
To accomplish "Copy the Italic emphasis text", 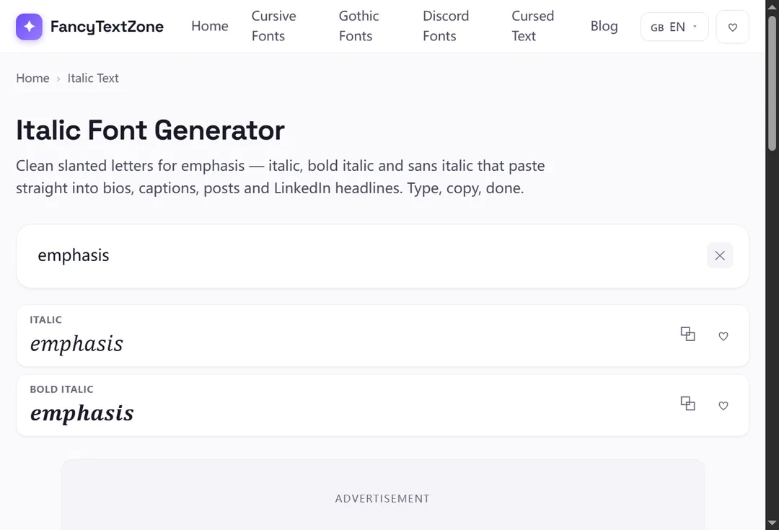I will 687,335.
